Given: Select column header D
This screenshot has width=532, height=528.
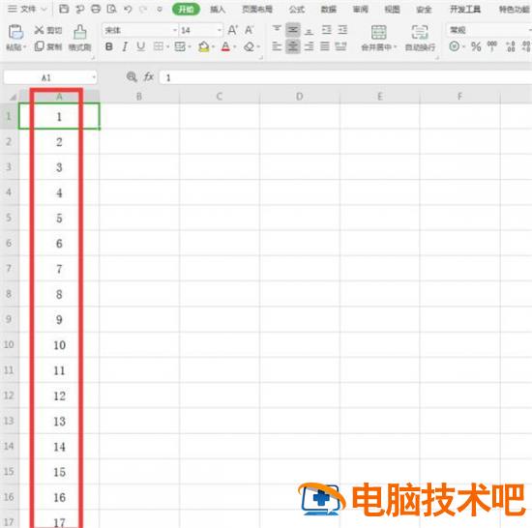Looking at the screenshot, I should tap(299, 97).
